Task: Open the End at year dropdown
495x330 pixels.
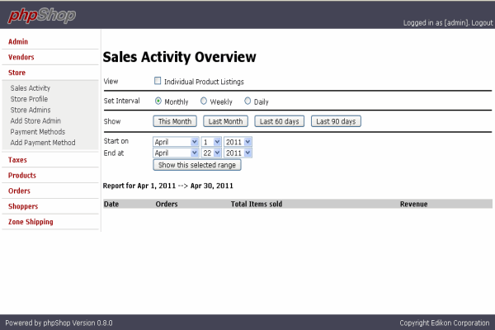Action: (238, 153)
